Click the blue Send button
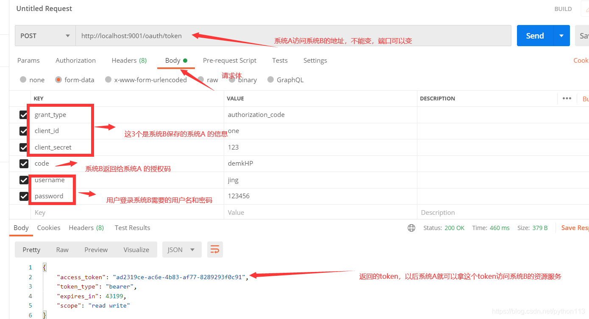The height and width of the screenshot is (319, 589). 535,36
